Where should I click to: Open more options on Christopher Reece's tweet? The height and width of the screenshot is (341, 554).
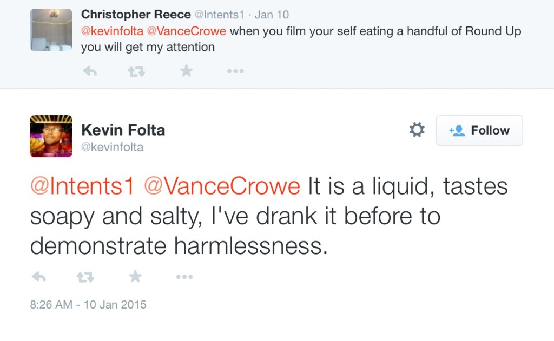click(235, 71)
